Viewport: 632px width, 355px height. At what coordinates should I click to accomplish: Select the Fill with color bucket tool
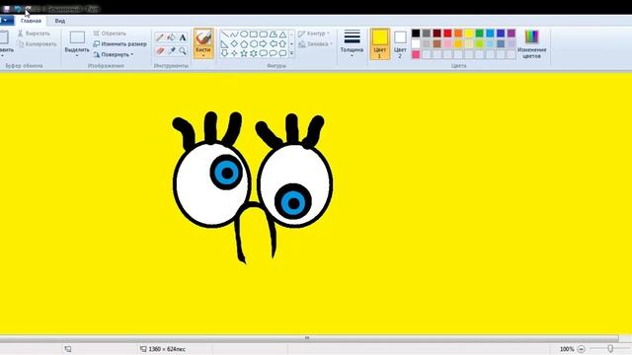(x=171, y=37)
